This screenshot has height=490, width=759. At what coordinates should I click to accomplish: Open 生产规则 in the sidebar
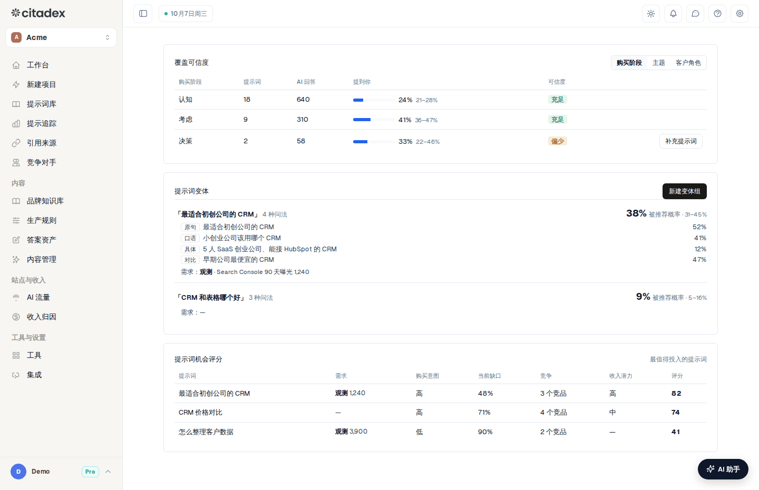(x=61, y=220)
